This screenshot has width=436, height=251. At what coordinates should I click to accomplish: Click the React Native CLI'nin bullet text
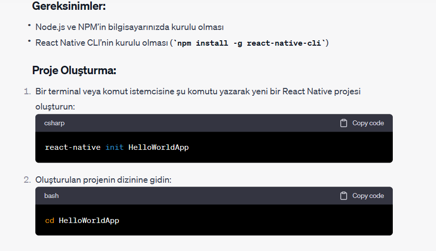[182, 43]
